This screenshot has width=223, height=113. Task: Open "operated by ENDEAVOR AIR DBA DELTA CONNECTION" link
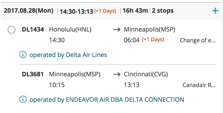click(107, 100)
